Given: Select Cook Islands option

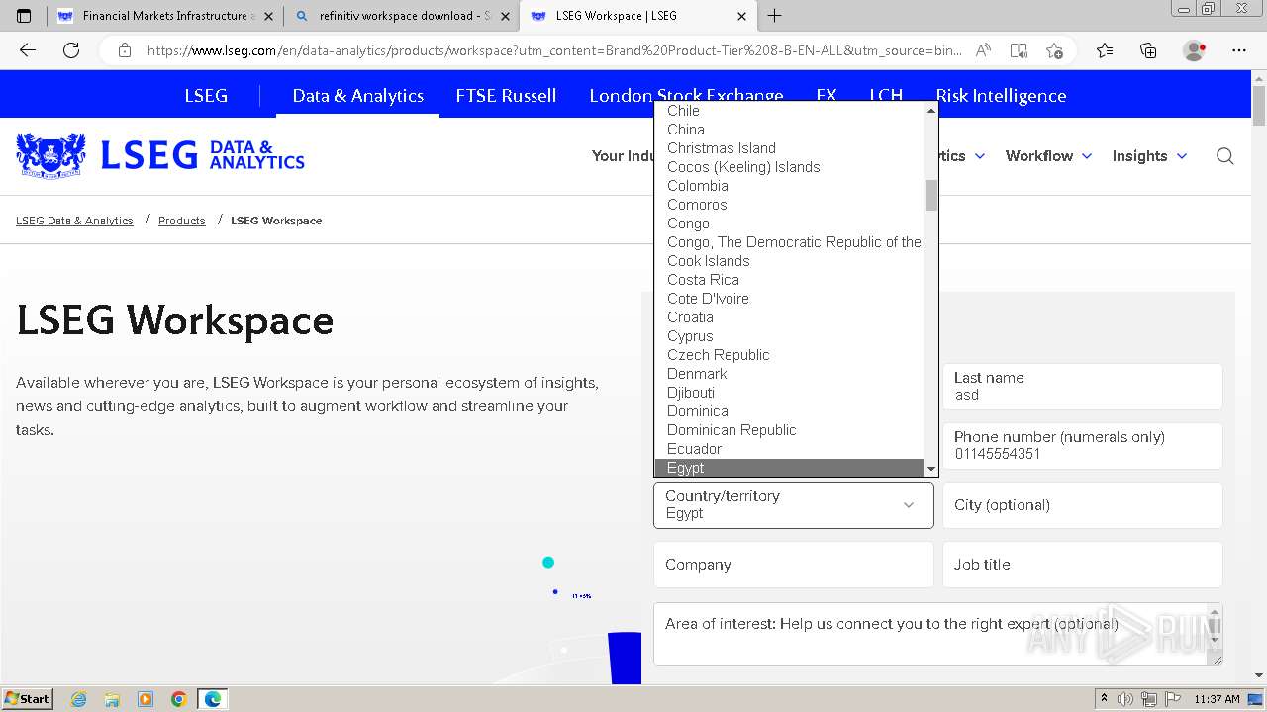Looking at the screenshot, I should (709, 261).
